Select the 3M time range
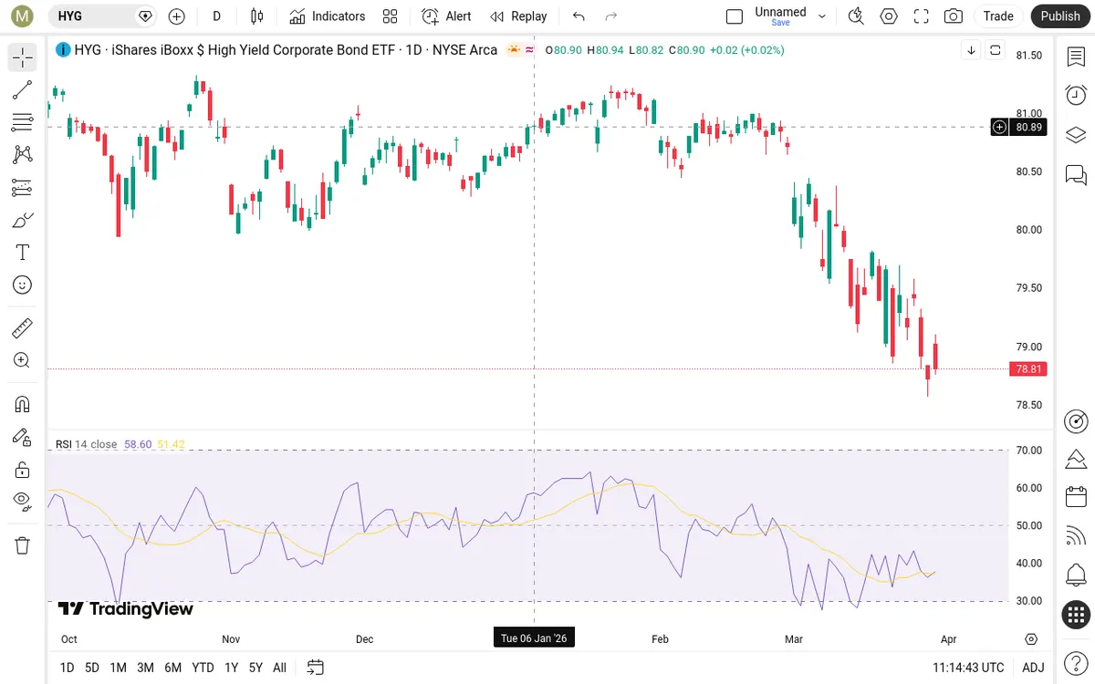Viewport: 1095px width, 684px height. tap(145, 668)
